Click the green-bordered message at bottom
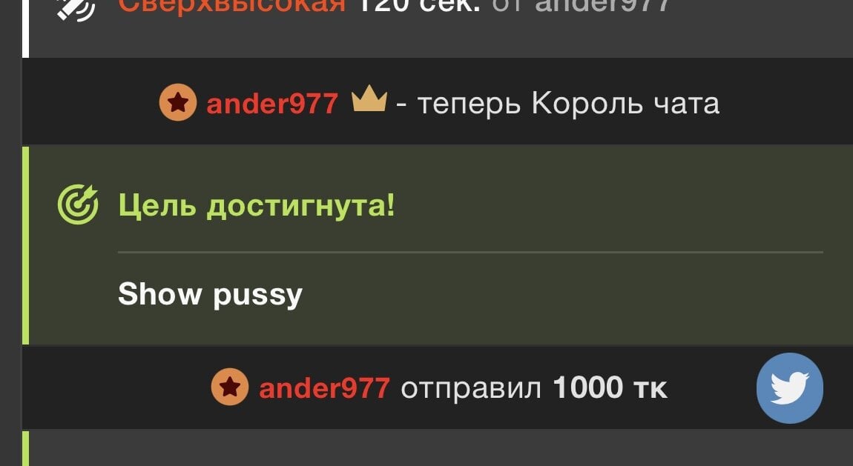The image size is (853, 466). [x=438, y=448]
